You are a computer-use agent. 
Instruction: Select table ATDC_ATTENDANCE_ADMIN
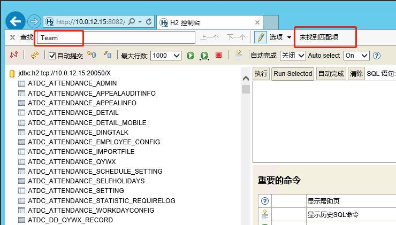coord(72,83)
